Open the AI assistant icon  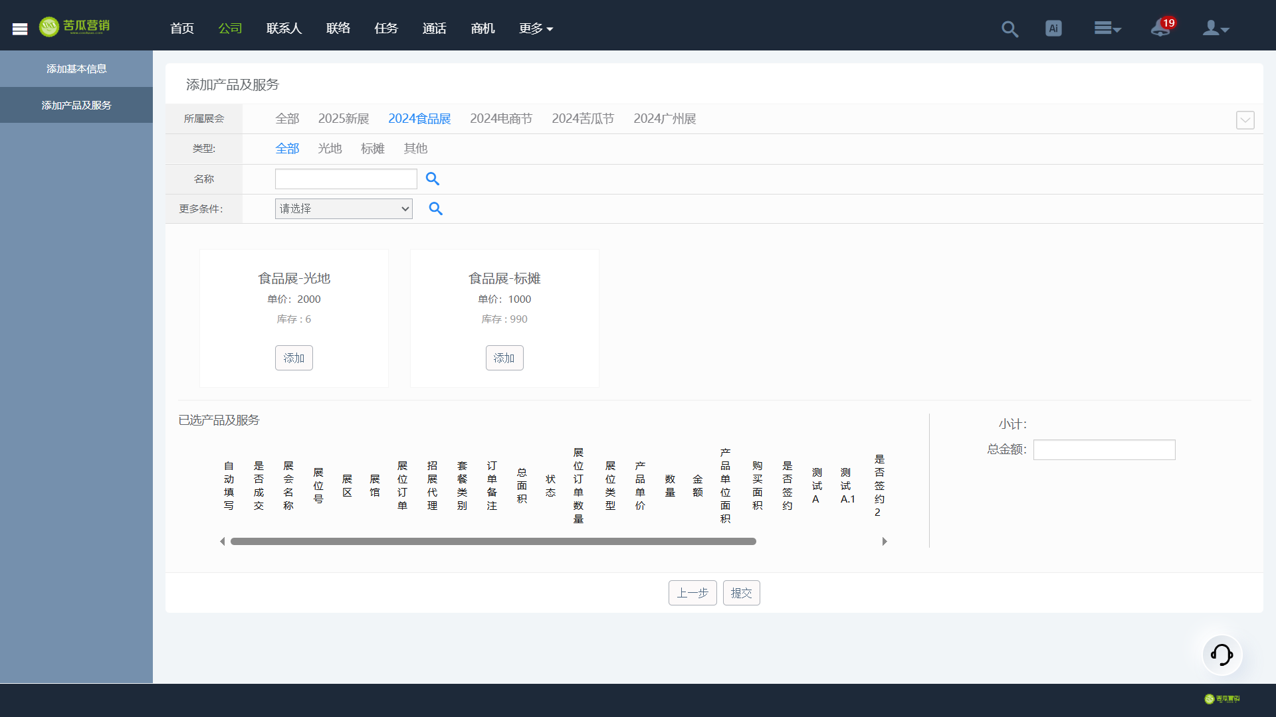point(1053,29)
